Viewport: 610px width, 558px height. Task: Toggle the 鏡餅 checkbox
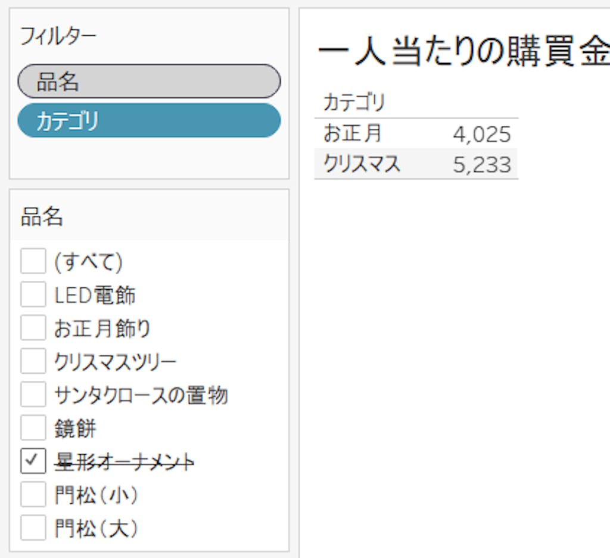tap(33, 428)
